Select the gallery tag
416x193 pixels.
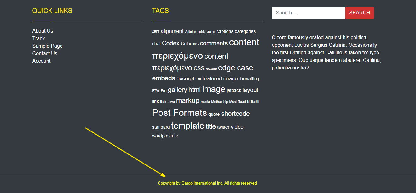177,90
